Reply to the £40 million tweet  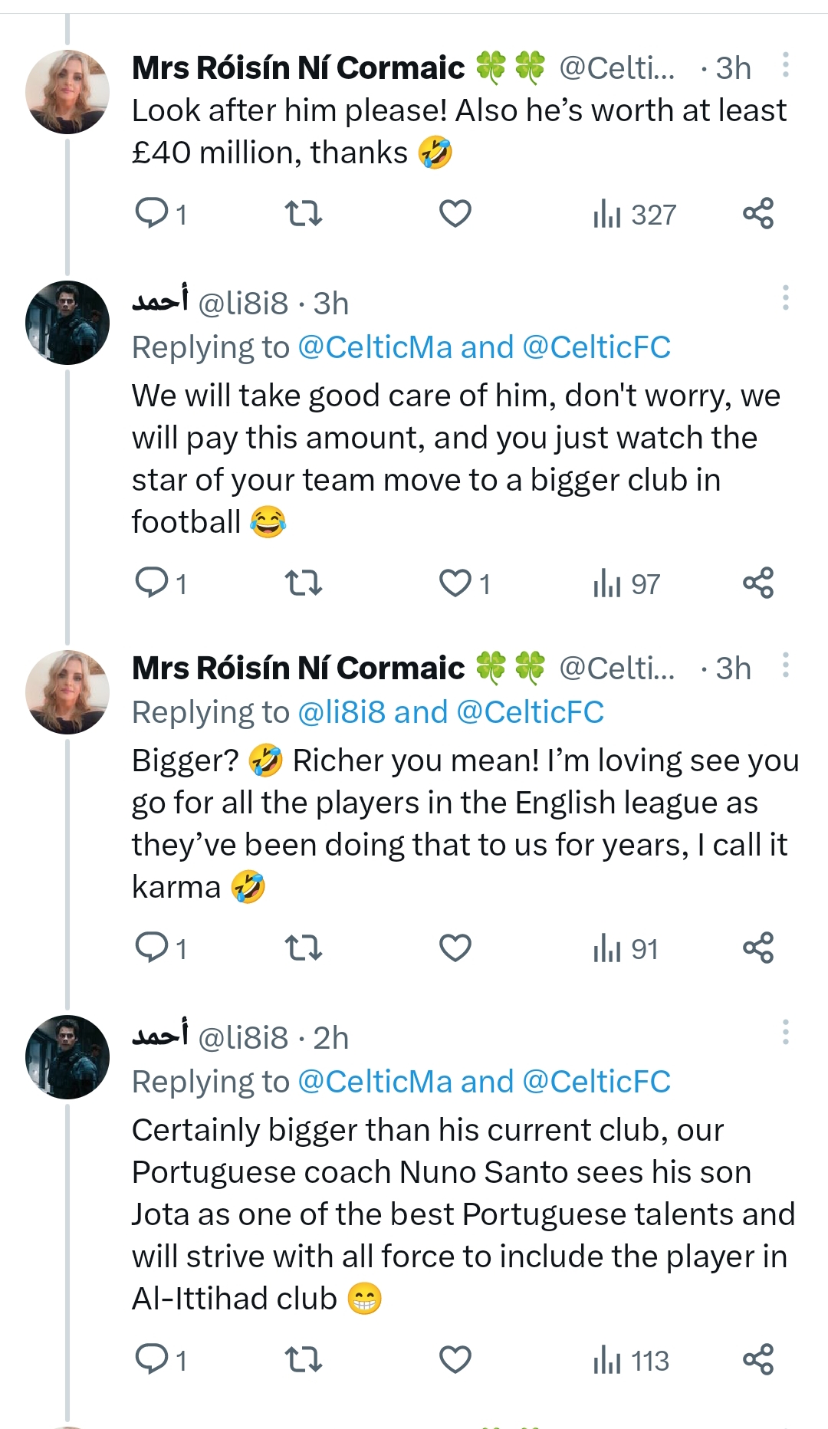pos(152,213)
